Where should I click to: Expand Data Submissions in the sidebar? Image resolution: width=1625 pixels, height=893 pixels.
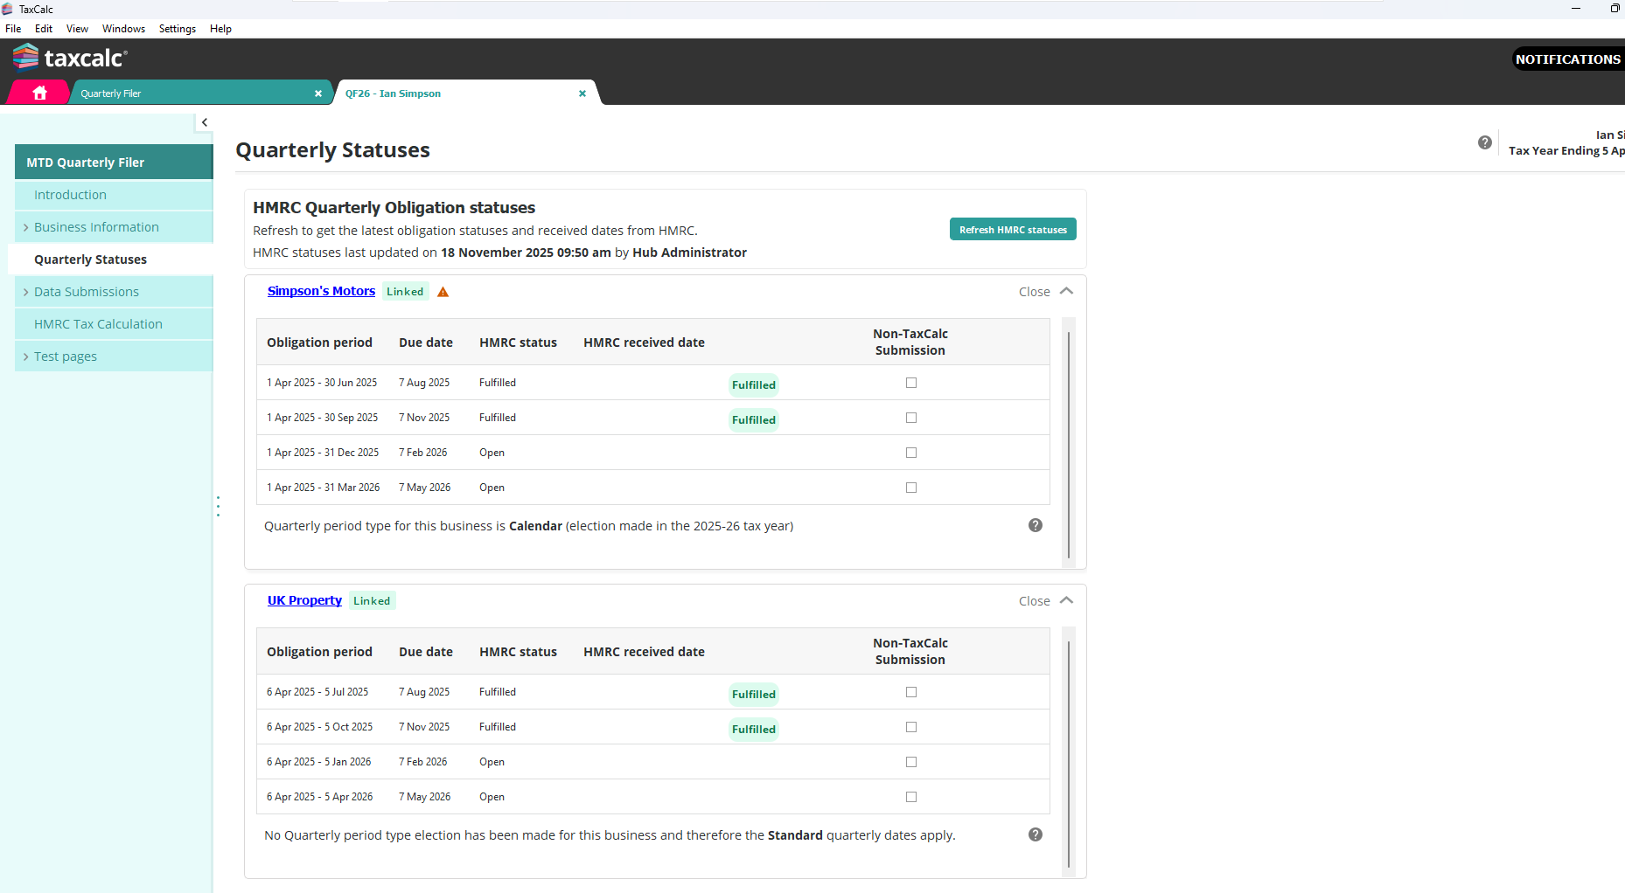click(26, 292)
